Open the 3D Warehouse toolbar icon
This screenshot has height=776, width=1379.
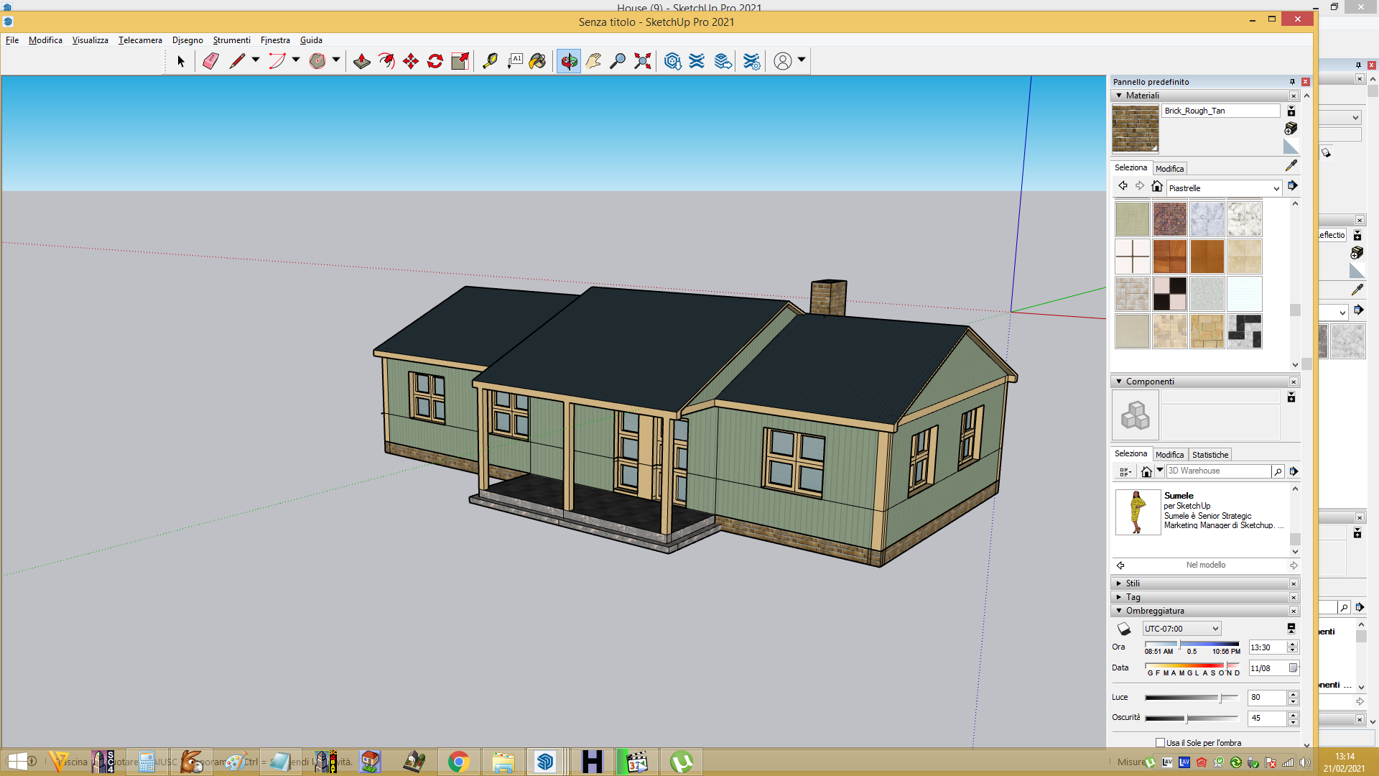673,61
